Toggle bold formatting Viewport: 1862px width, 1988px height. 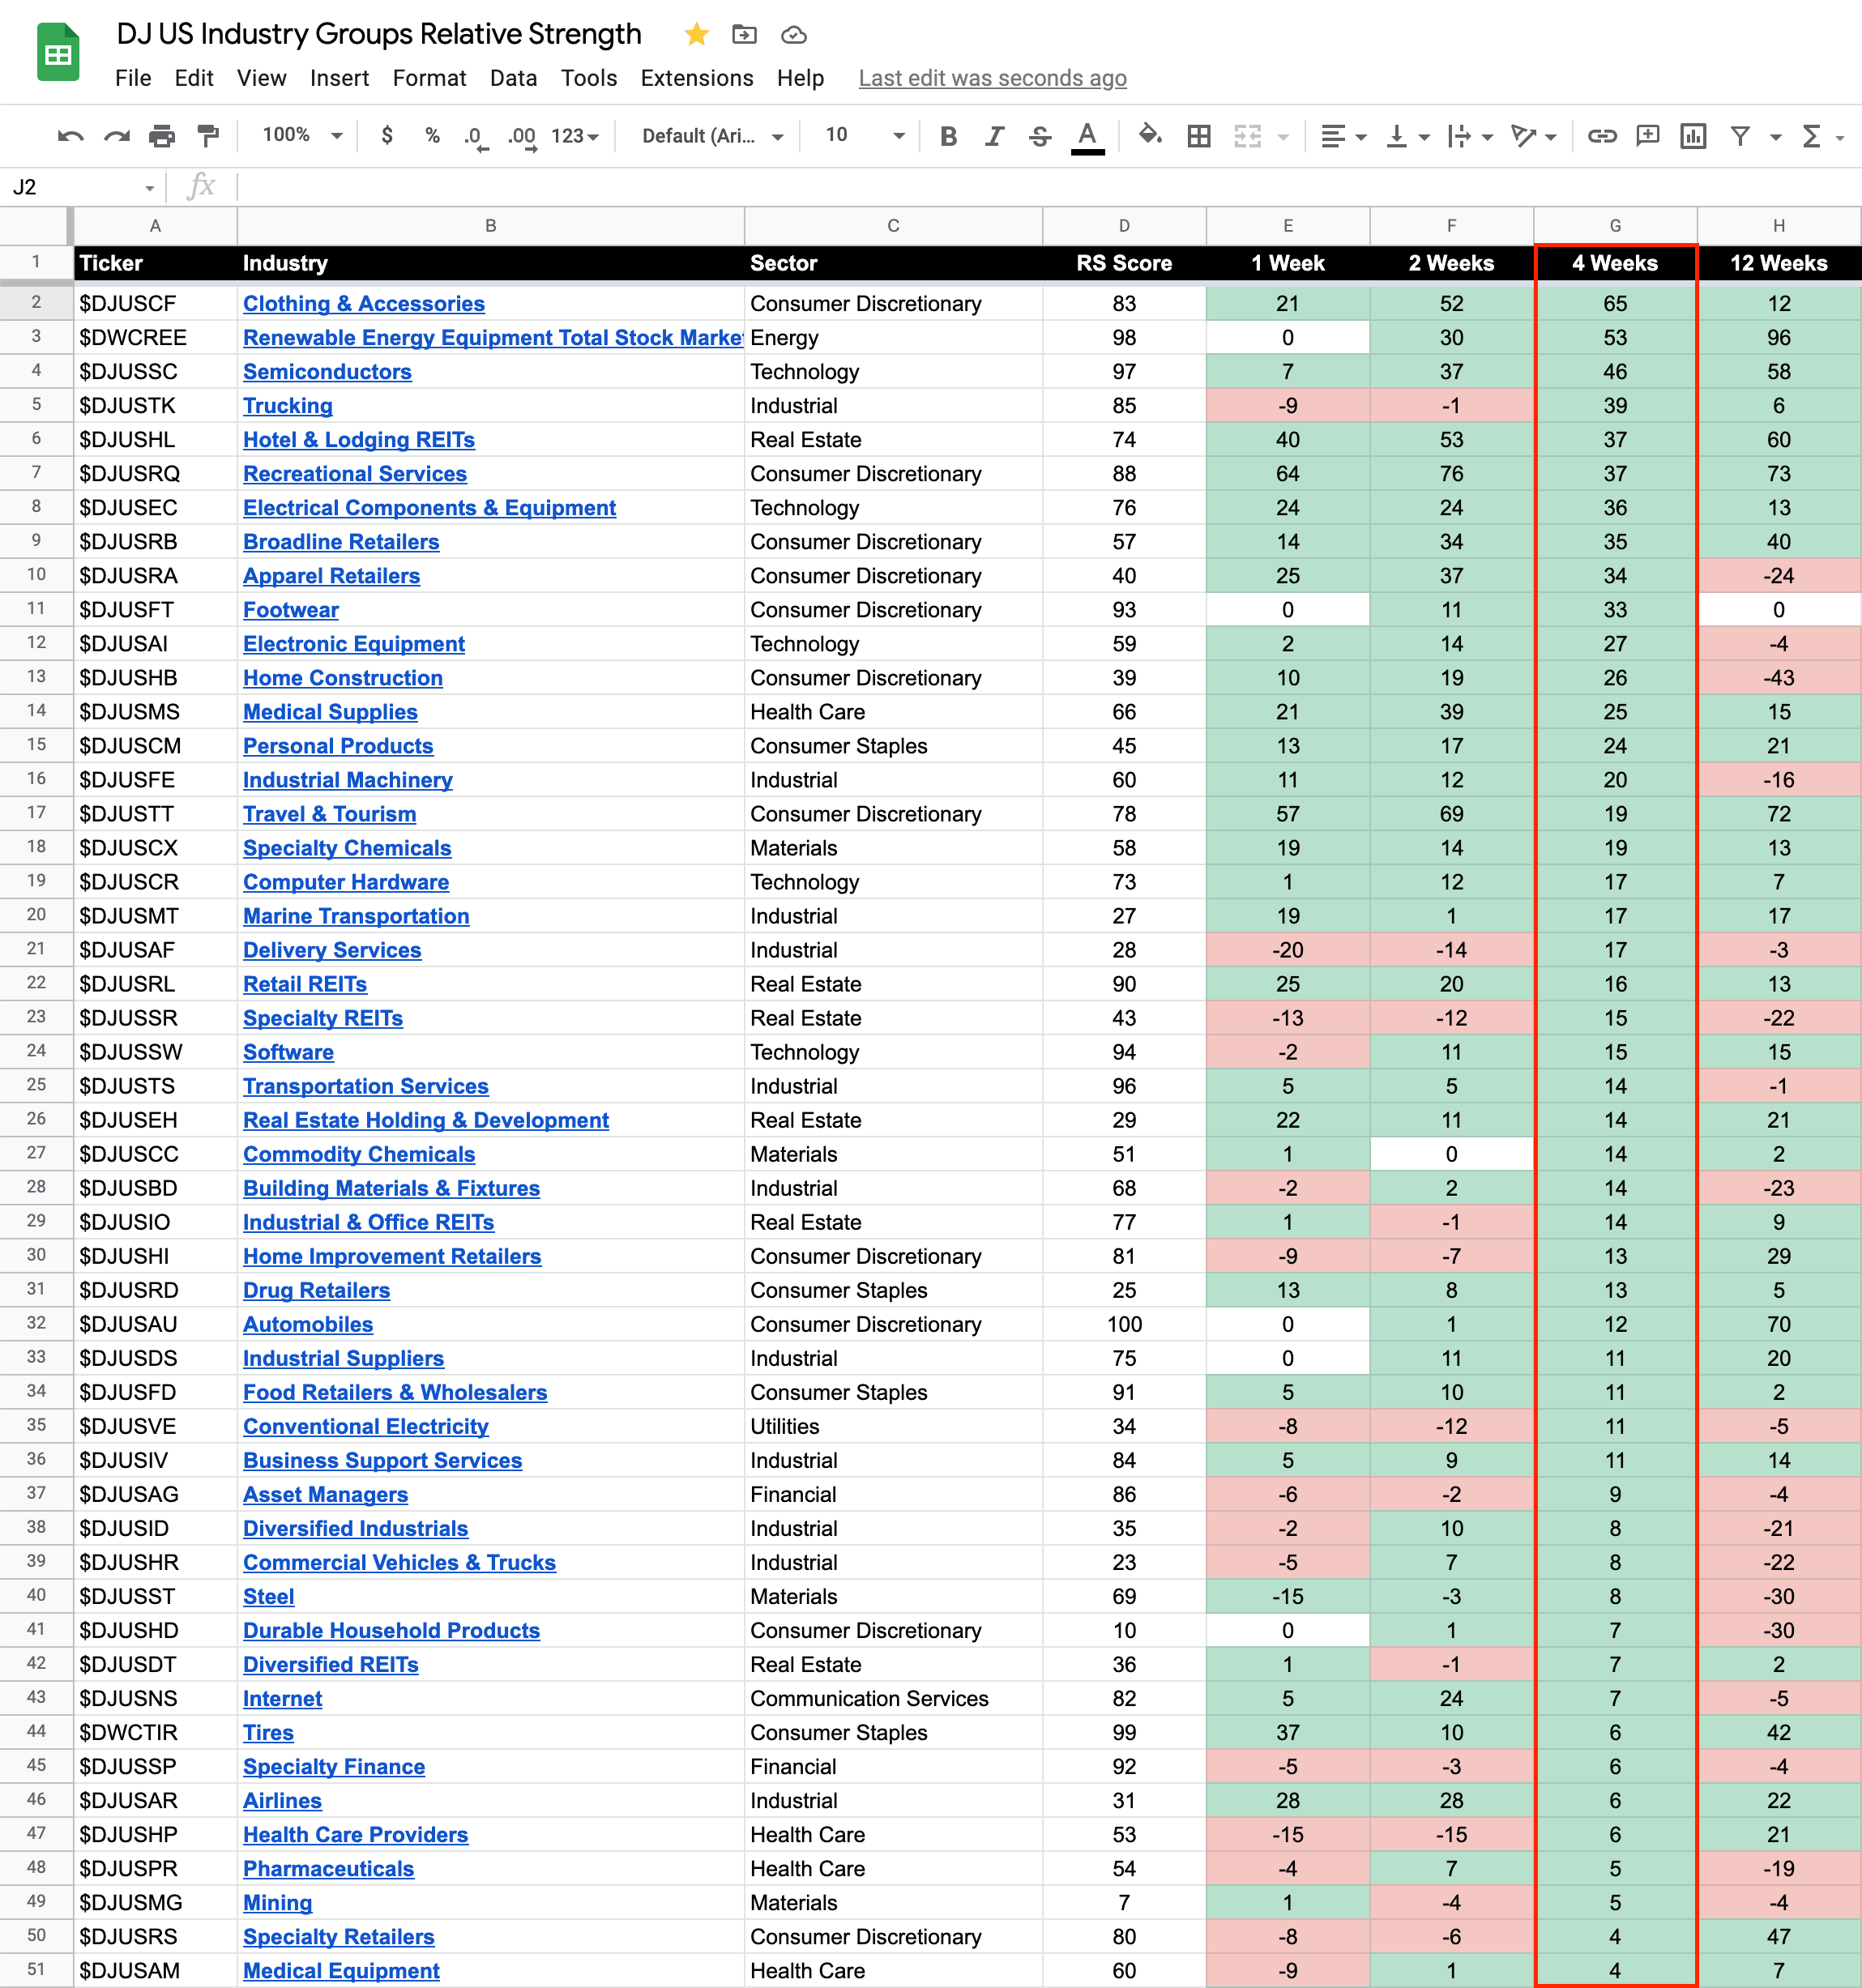click(948, 136)
